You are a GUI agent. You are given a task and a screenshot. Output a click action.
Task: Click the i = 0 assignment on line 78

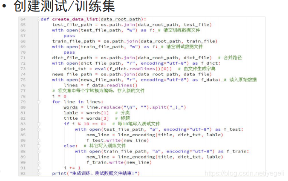click(59, 96)
